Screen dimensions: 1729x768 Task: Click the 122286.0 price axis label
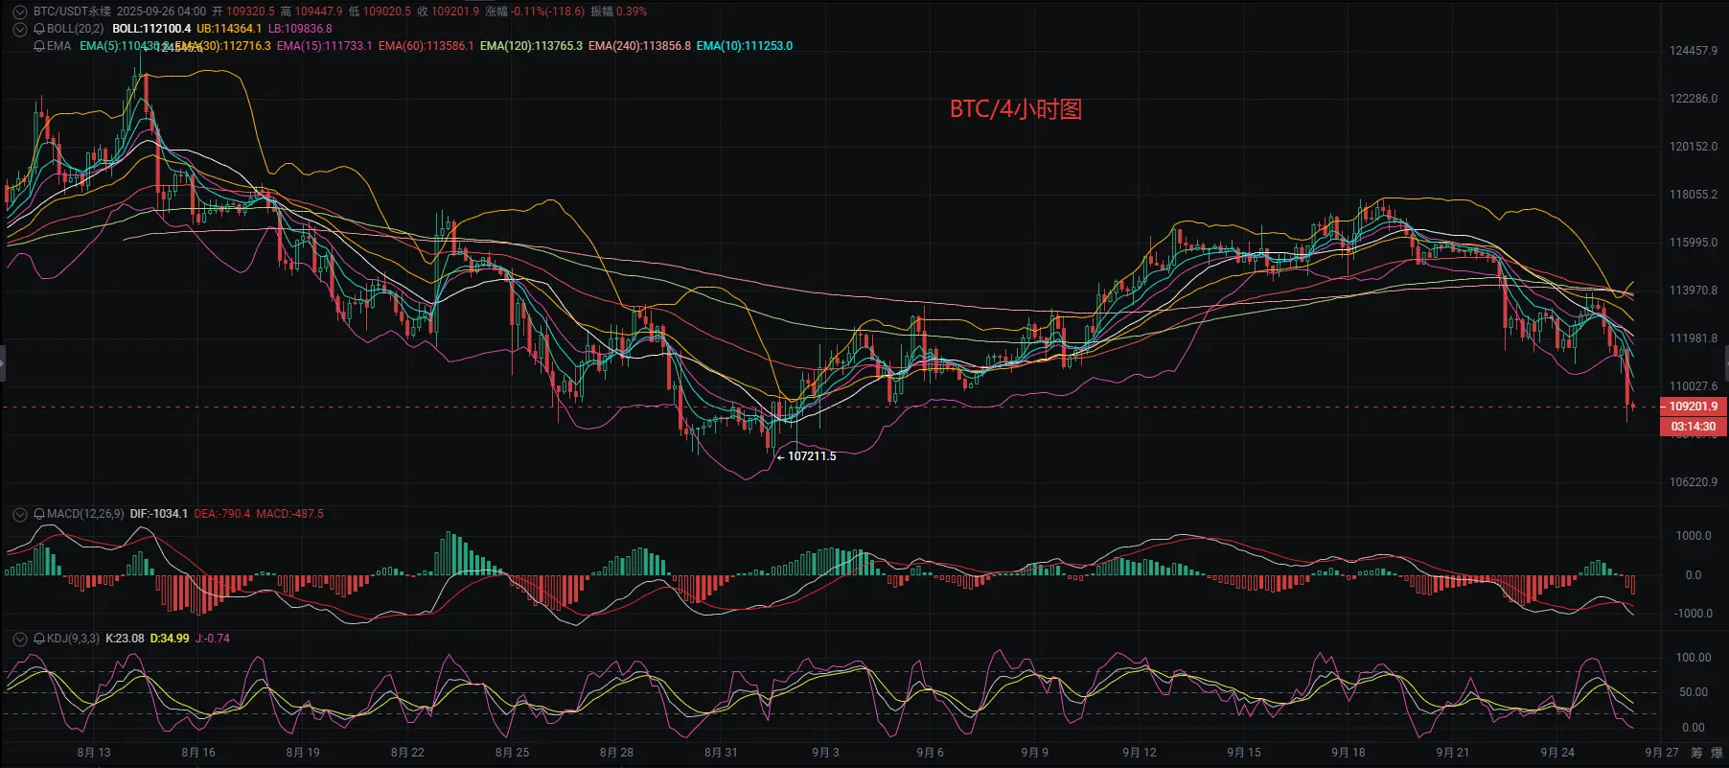tap(1694, 99)
